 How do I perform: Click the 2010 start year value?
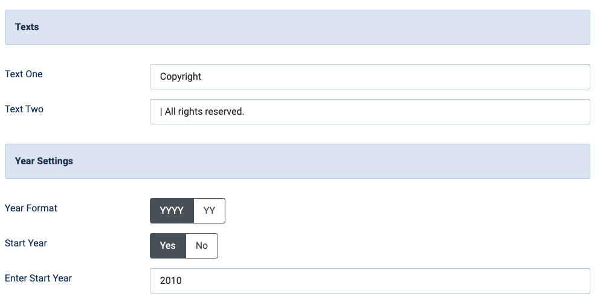pos(170,281)
